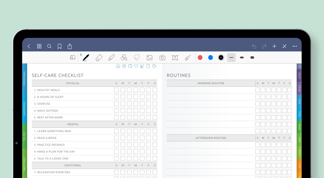Open the three-dot more options menu
324x178 pixels.
[295, 46]
